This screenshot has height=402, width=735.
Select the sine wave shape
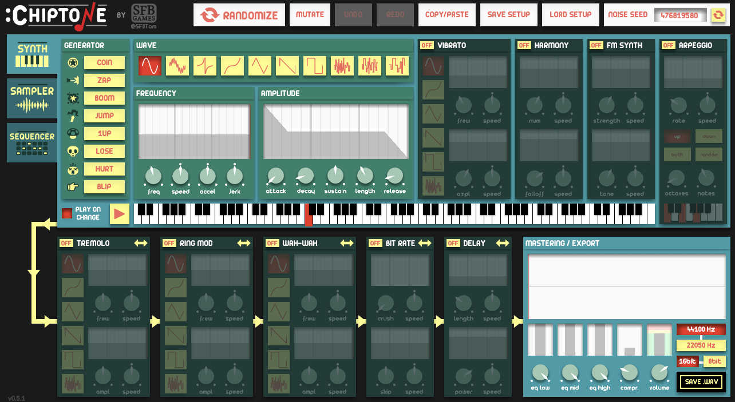click(x=150, y=65)
